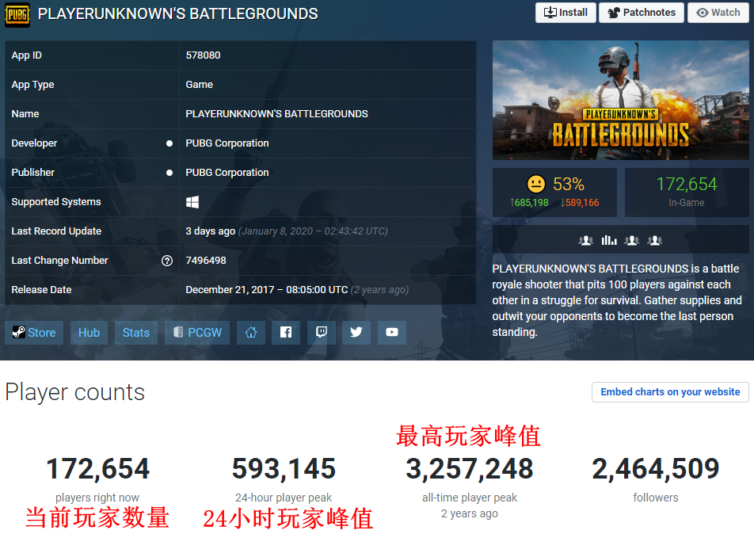Open the official website home icon

(251, 333)
